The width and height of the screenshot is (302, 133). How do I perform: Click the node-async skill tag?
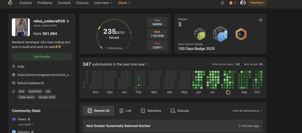click(27, 97)
